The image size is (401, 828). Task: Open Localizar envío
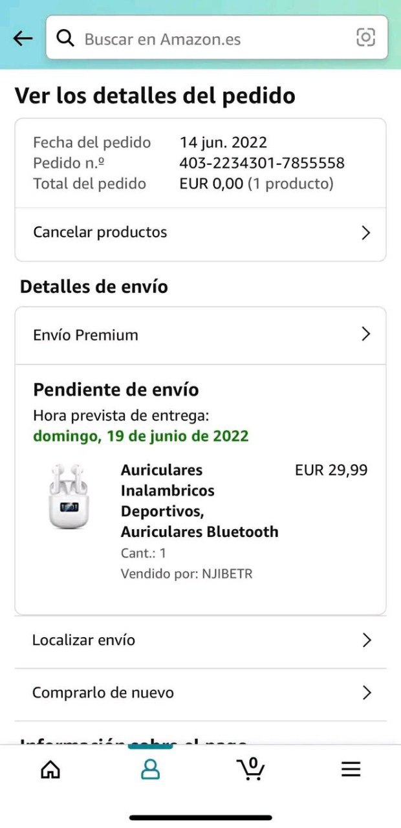coord(200,640)
